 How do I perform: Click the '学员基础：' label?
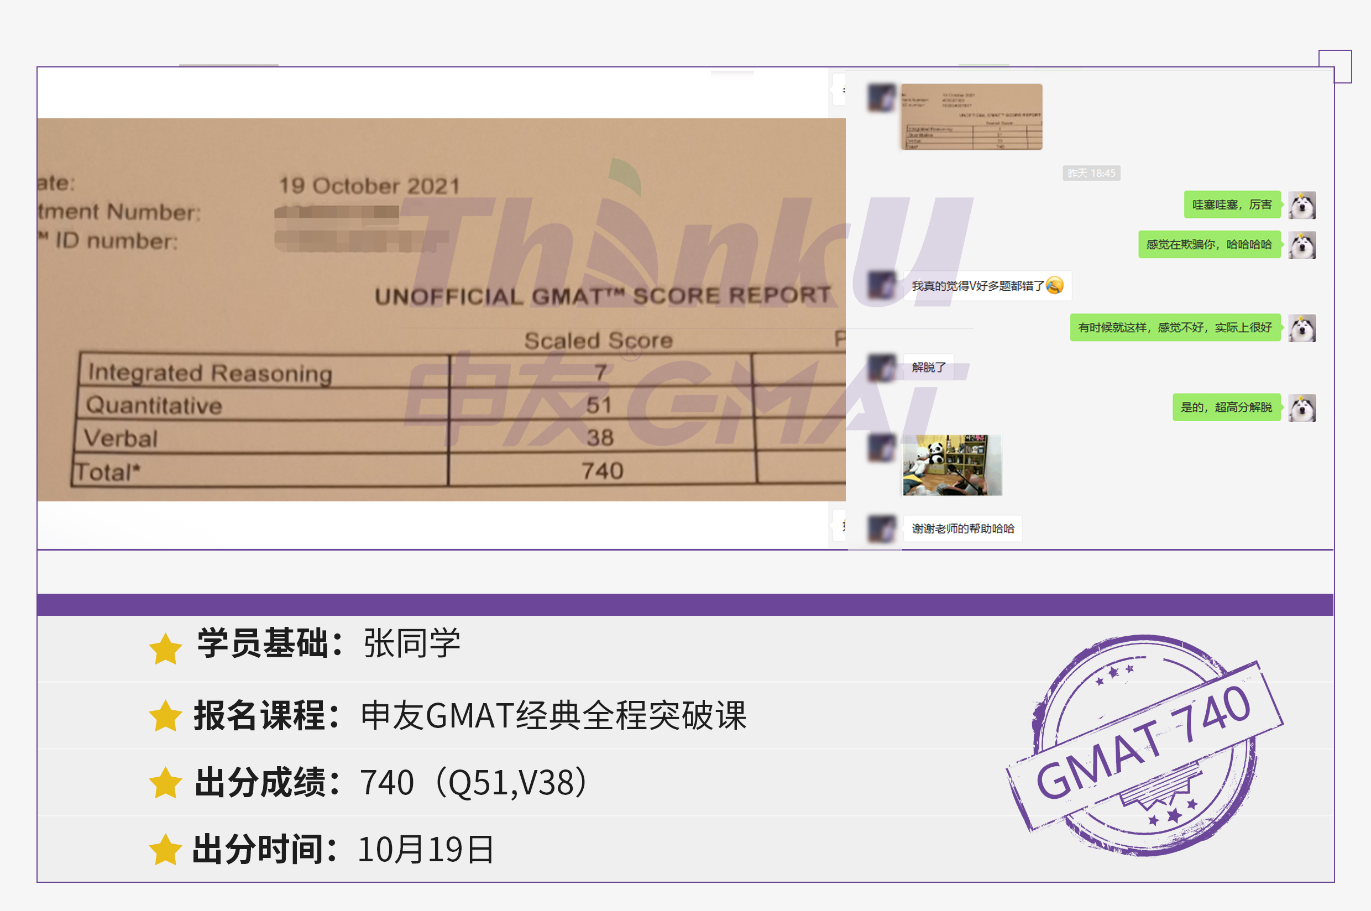(271, 643)
